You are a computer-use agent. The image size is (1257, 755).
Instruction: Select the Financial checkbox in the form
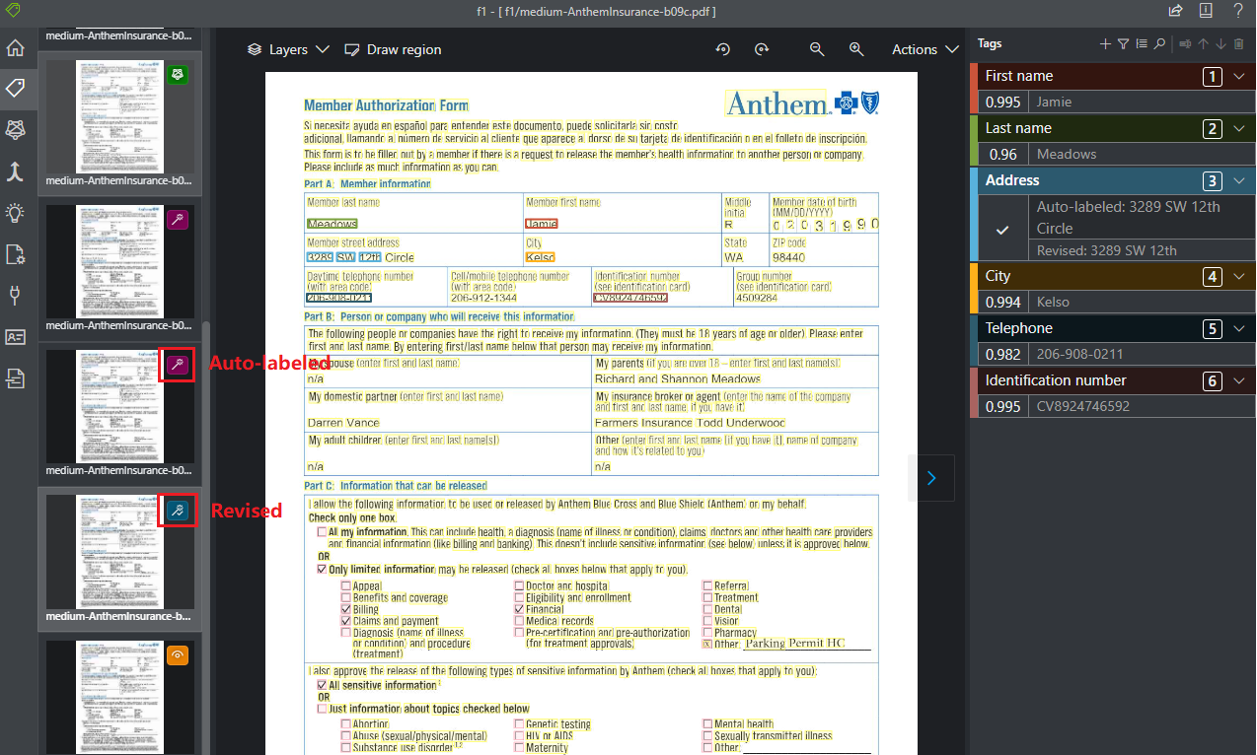click(x=519, y=610)
